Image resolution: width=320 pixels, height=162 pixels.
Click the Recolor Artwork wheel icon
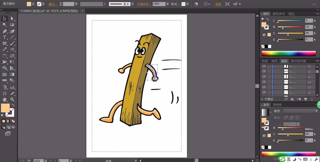point(196,4)
